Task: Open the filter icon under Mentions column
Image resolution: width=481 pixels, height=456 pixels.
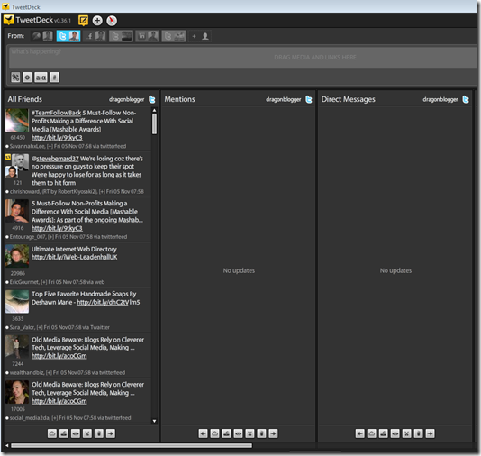Action: pos(226,433)
